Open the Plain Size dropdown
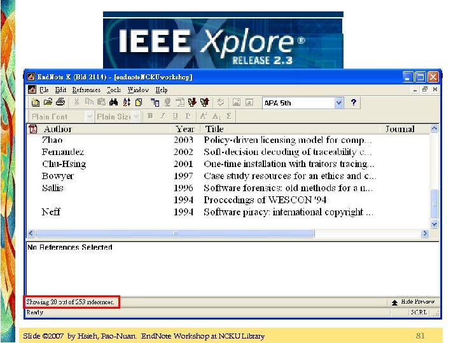 coord(136,117)
